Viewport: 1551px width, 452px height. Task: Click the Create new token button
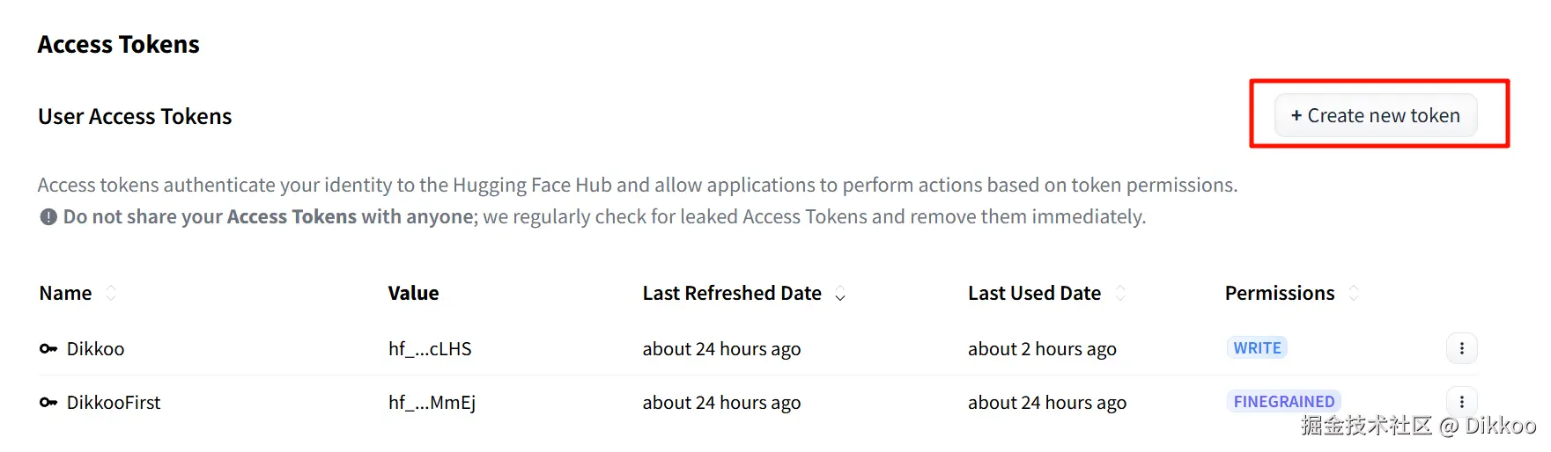[x=1375, y=115]
